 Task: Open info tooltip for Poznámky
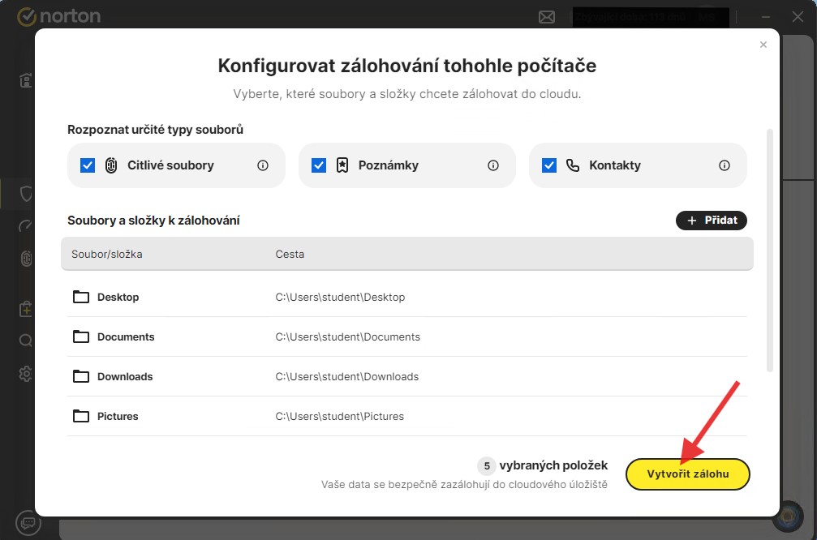493,165
